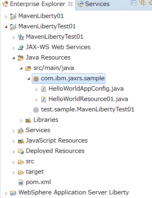This screenshot has height=198, width=152.
Task: Select JavaScript Resources
Action: [57, 141]
